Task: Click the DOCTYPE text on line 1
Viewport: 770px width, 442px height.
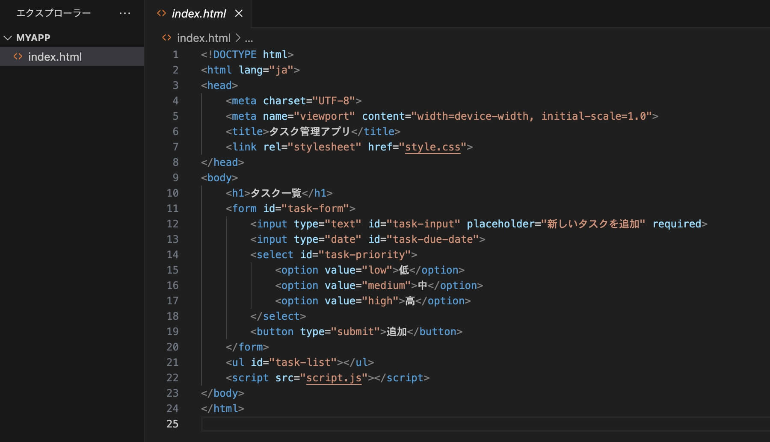Action: pos(234,55)
